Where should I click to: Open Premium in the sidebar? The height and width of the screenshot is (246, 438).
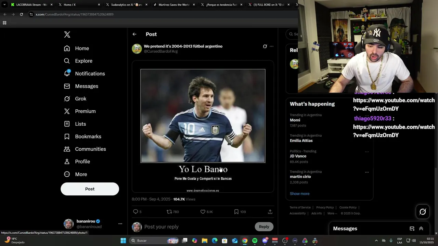[x=80, y=111]
